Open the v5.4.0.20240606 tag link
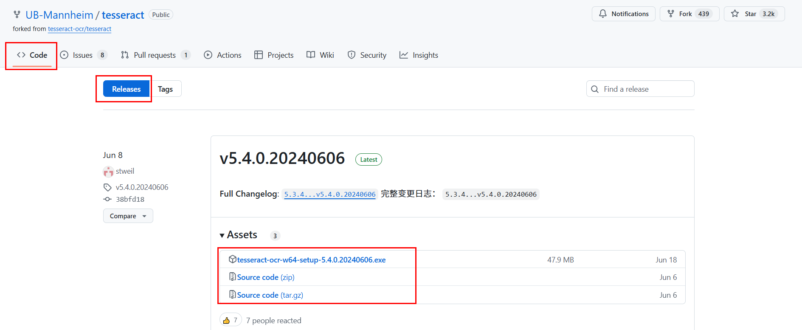 tap(142, 187)
